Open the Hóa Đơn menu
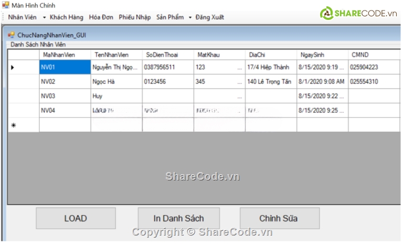This screenshot has width=403, height=244. click(101, 17)
